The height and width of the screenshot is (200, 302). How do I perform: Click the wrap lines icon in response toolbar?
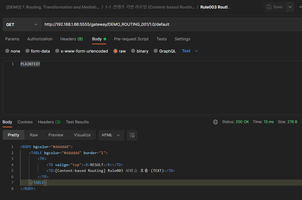(x=132, y=135)
